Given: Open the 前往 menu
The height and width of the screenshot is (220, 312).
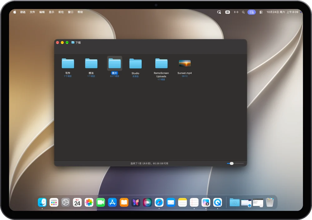Looking at the screenshot, I should [x=61, y=12].
